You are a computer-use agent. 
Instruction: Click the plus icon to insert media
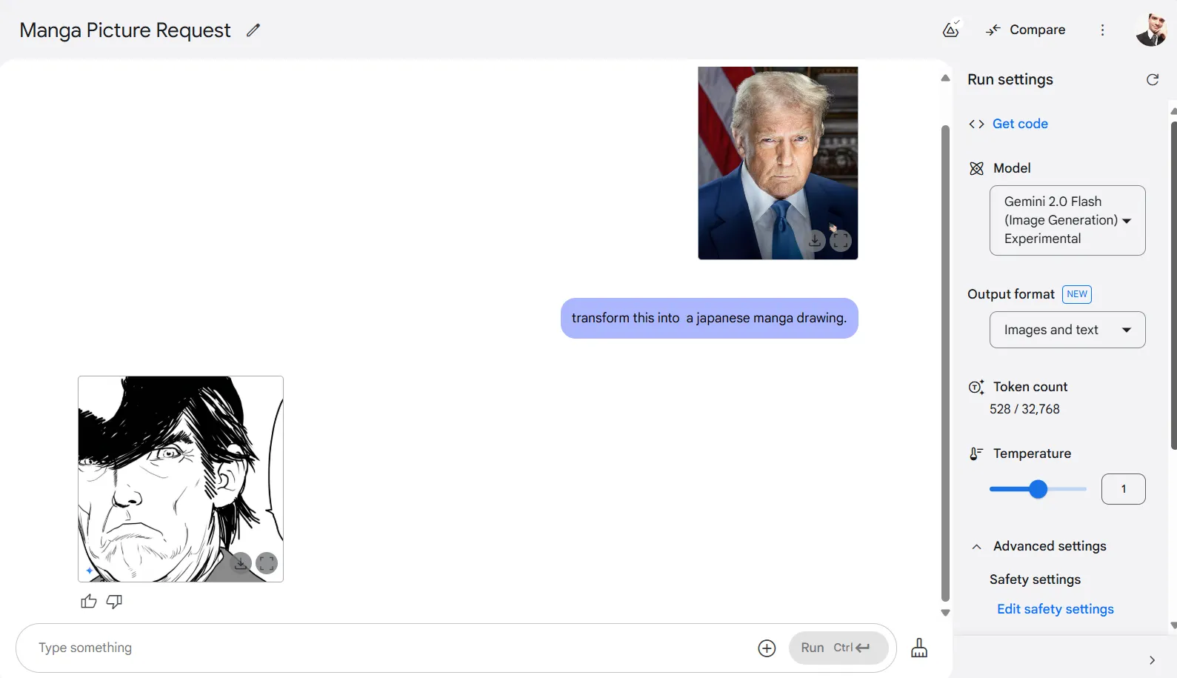tap(767, 648)
